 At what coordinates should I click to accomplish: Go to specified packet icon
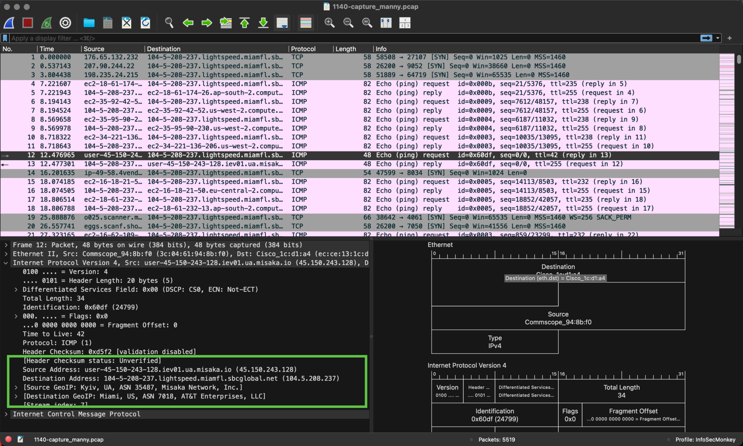click(x=226, y=23)
